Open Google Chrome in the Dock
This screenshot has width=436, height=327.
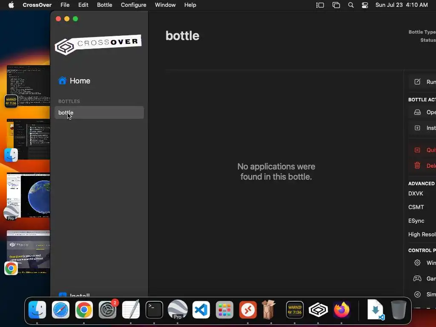(x=84, y=310)
